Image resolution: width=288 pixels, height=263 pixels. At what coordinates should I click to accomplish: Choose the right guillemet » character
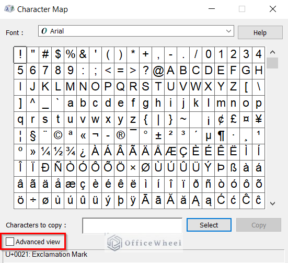(33, 152)
